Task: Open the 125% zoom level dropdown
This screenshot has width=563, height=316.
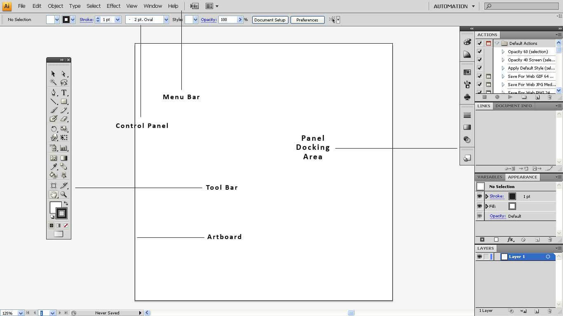Action: [x=21, y=313]
